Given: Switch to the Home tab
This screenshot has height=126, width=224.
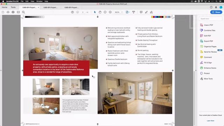Looking at the screenshot, I should (5, 7).
